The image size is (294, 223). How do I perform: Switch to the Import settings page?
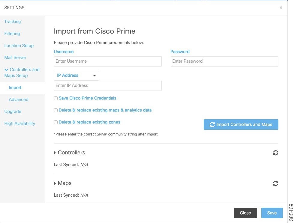tap(15, 88)
